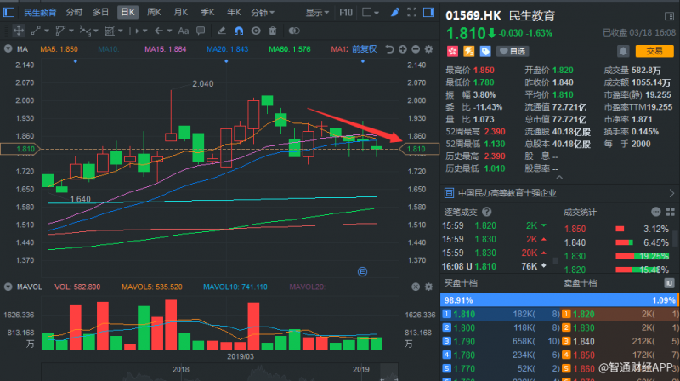
Task: Close the MAVOL volume indicator
Action: tap(416, 287)
